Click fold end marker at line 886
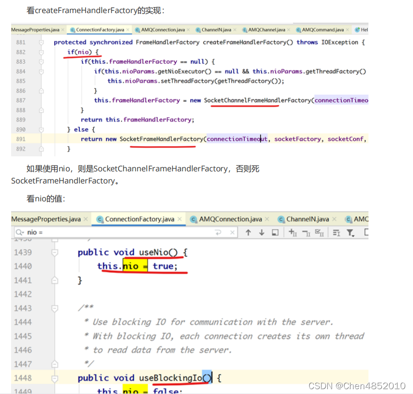 (x=41, y=91)
